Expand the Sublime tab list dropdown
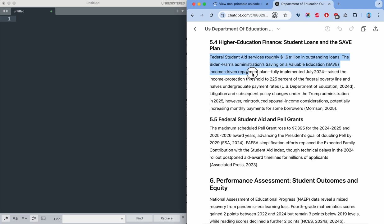Viewport: 384px width, 224px height. click(x=183, y=11)
